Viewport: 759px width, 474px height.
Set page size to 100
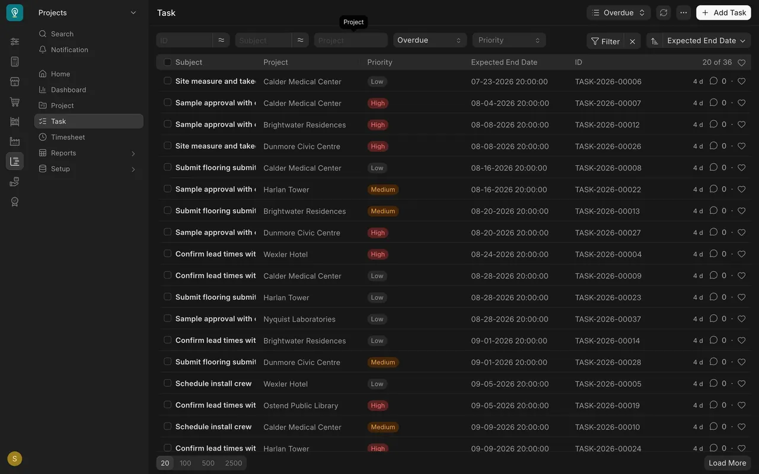186,463
